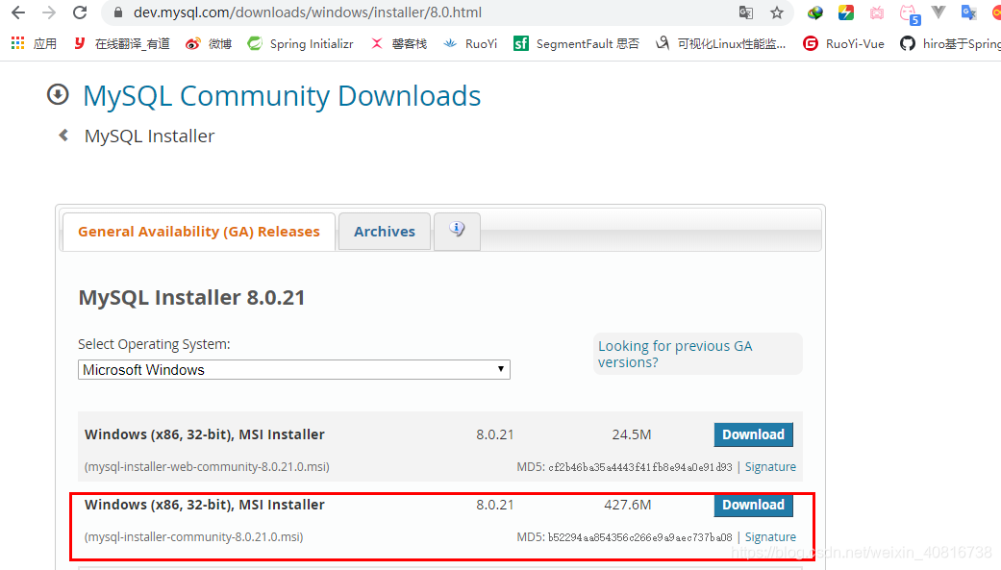The width and height of the screenshot is (1001, 570).
Task: Open the GitHub hiro基于Spring bookmark
Action: (x=950, y=43)
